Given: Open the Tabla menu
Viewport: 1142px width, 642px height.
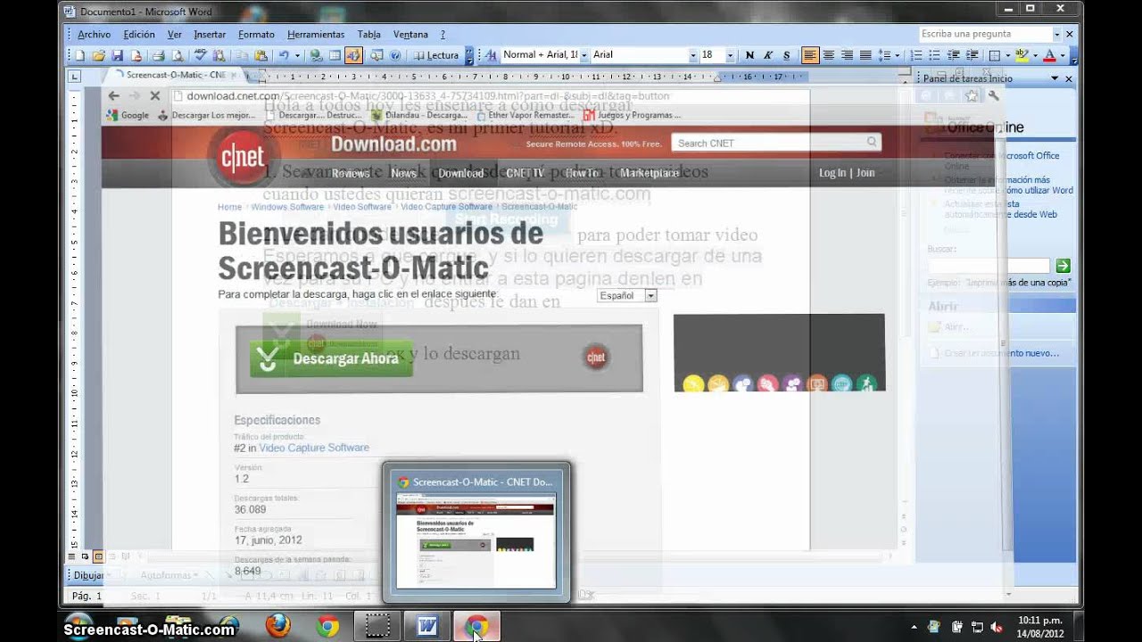Looking at the screenshot, I should (369, 34).
